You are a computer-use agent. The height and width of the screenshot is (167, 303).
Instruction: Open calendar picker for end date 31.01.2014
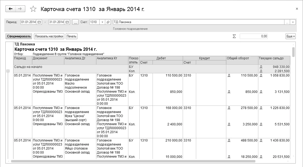(x=67, y=22)
